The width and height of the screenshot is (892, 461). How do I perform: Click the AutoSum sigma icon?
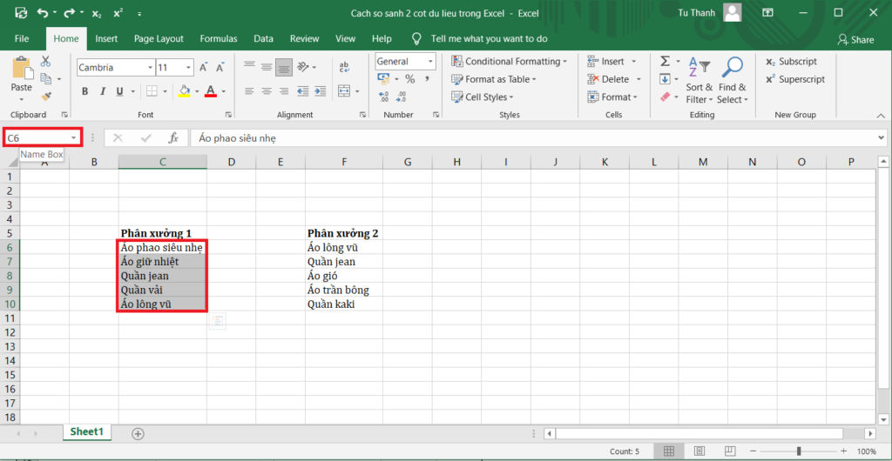[666, 62]
